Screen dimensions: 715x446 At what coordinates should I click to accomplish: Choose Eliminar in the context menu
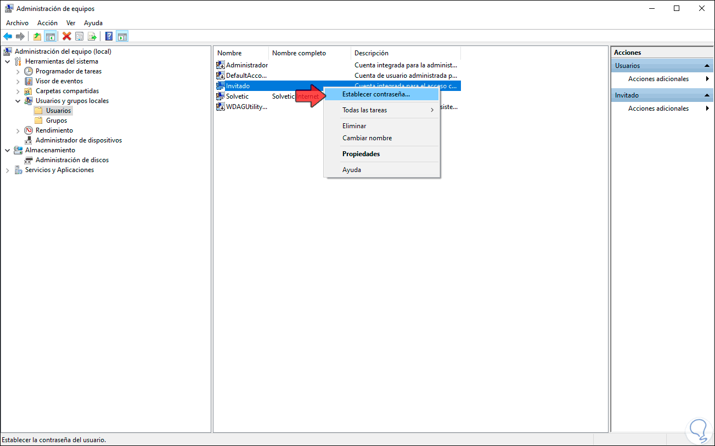[382, 126]
